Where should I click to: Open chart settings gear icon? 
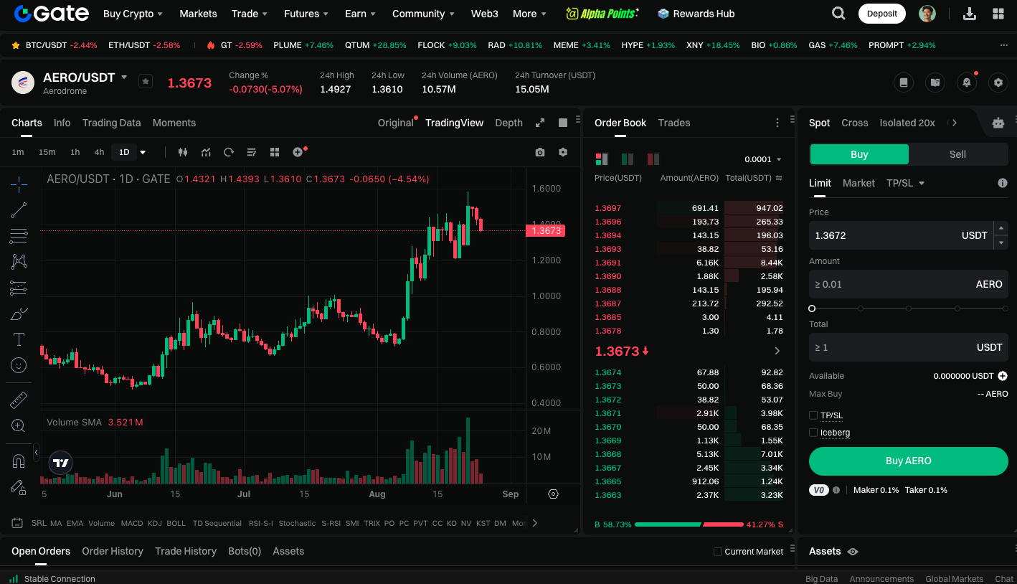click(x=563, y=152)
